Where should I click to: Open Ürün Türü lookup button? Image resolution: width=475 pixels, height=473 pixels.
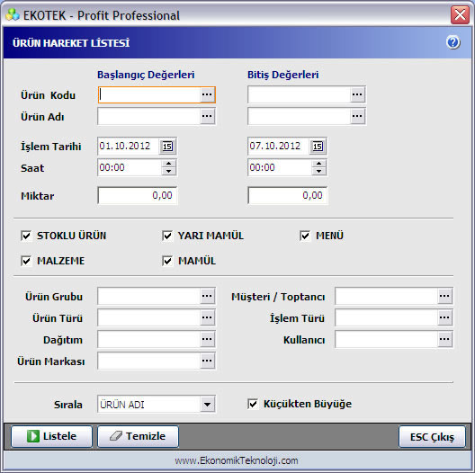click(207, 317)
